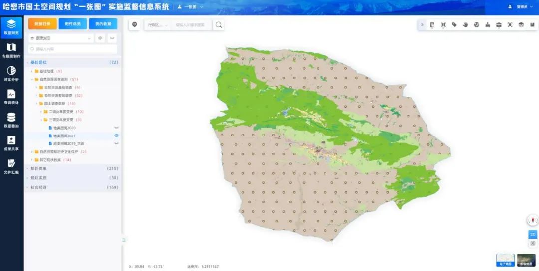
Task: Click the save/bookmark tool at toolbar end
Action: pos(532,25)
